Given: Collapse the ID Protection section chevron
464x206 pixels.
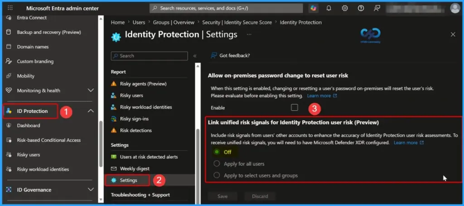Looking at the screenshot, I should 91,111.
